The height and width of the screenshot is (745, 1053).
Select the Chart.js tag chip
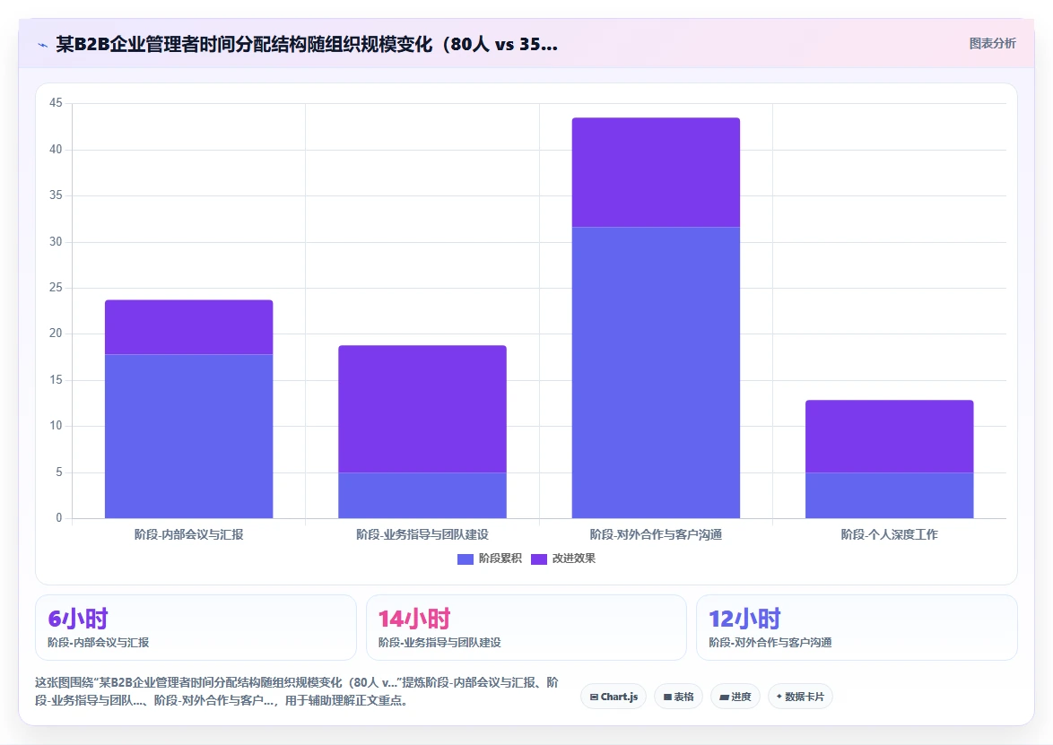coord(614,697)
